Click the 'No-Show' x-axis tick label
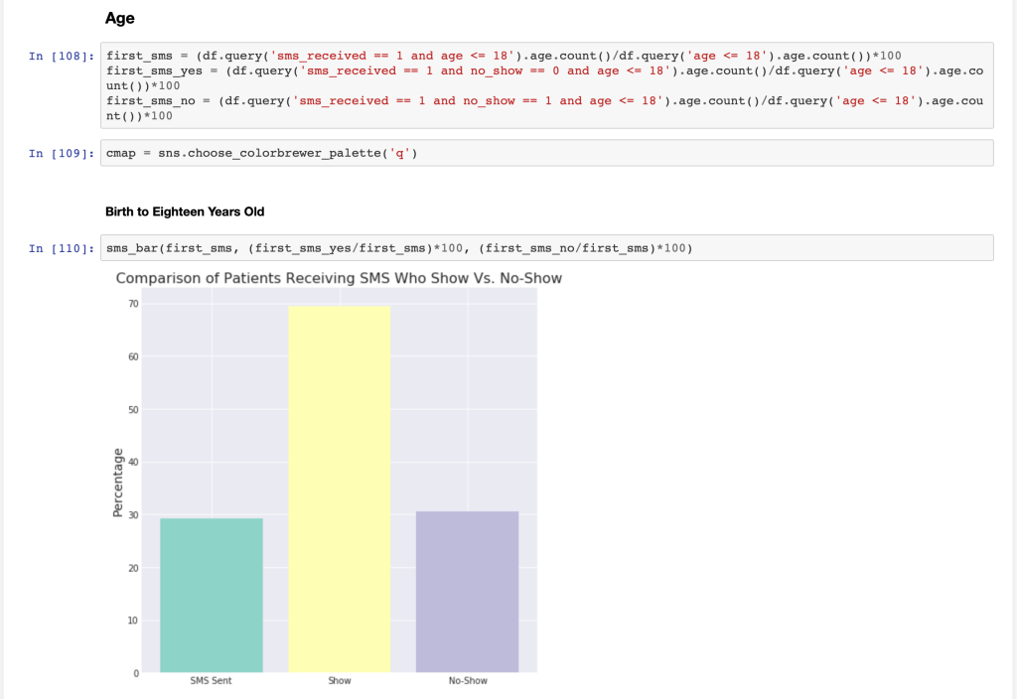This screenshot has width=1017, height=699. click(467, 681)
